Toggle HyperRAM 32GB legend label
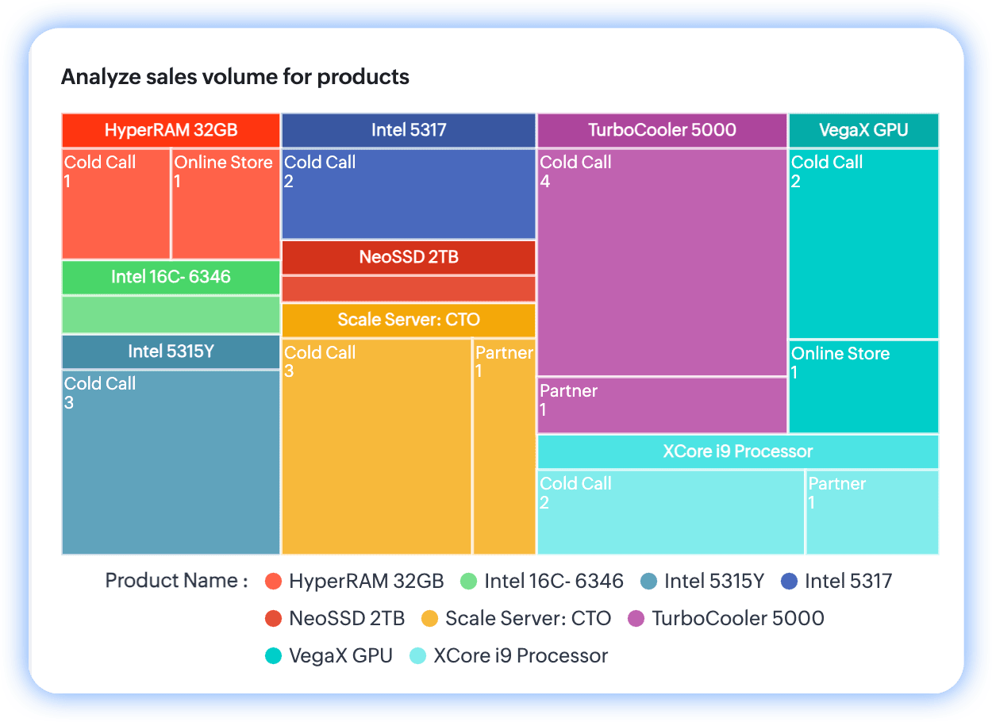The width and height of the screenshot is (992, 722). point(366,582)
